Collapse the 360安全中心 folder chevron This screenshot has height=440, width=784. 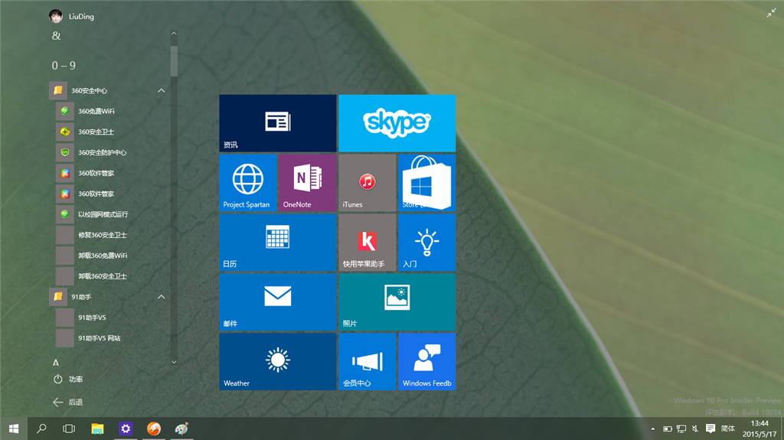coord(161,90)
